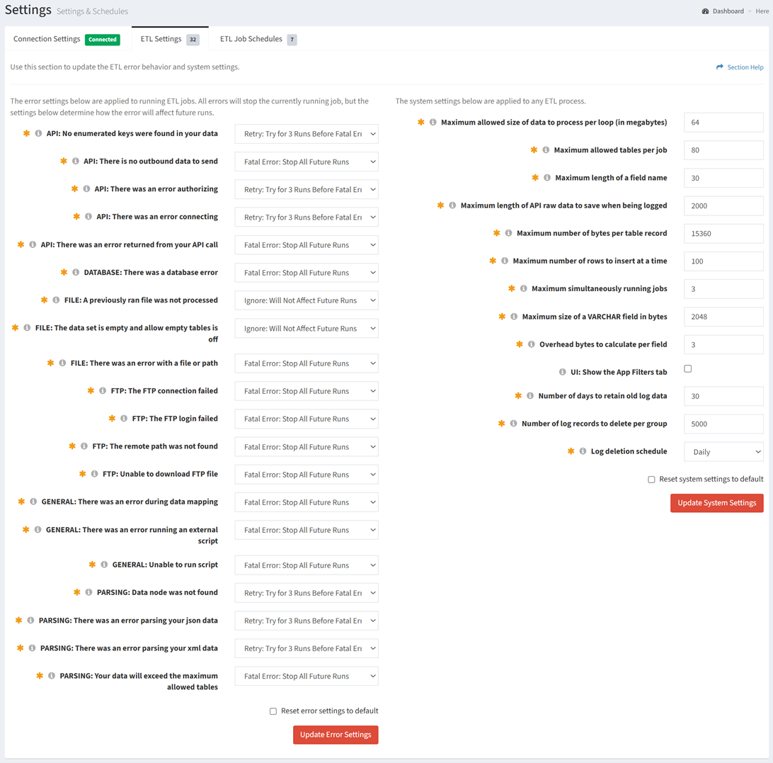Image resolution: width=773 pixels, height=763 pixels.
Task: Click info icon next to 'FTP: The FTP login failed'
Action: [x=124, y=419]
